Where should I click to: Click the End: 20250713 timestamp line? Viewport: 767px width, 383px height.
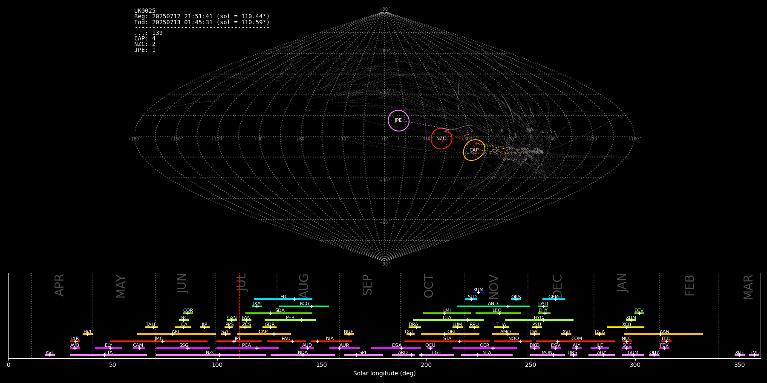(x=202, y=22)
